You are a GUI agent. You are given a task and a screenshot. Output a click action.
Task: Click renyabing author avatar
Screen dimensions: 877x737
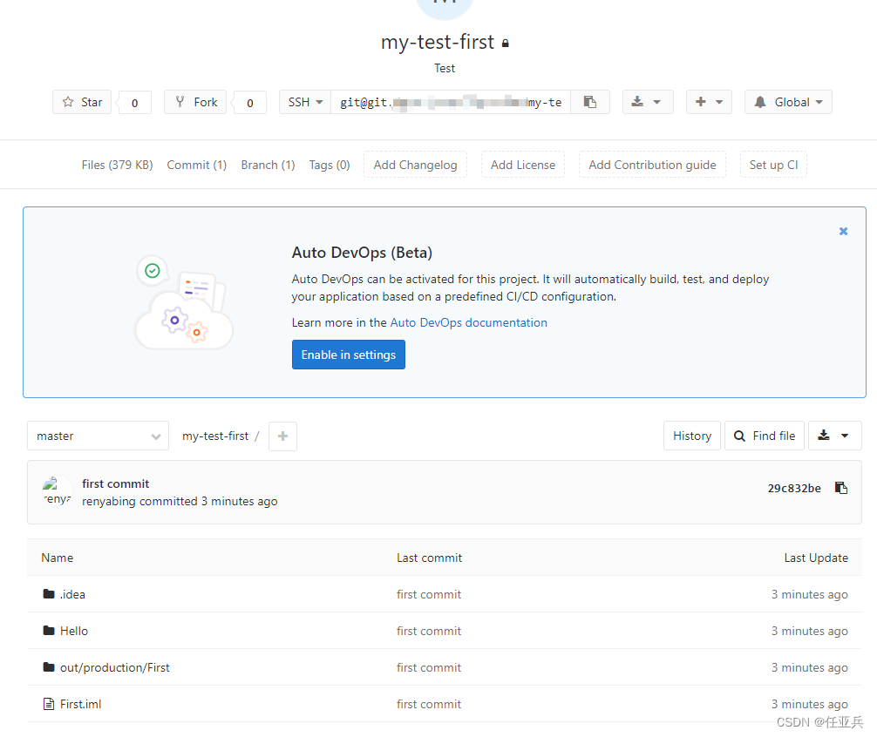(57, 491)
